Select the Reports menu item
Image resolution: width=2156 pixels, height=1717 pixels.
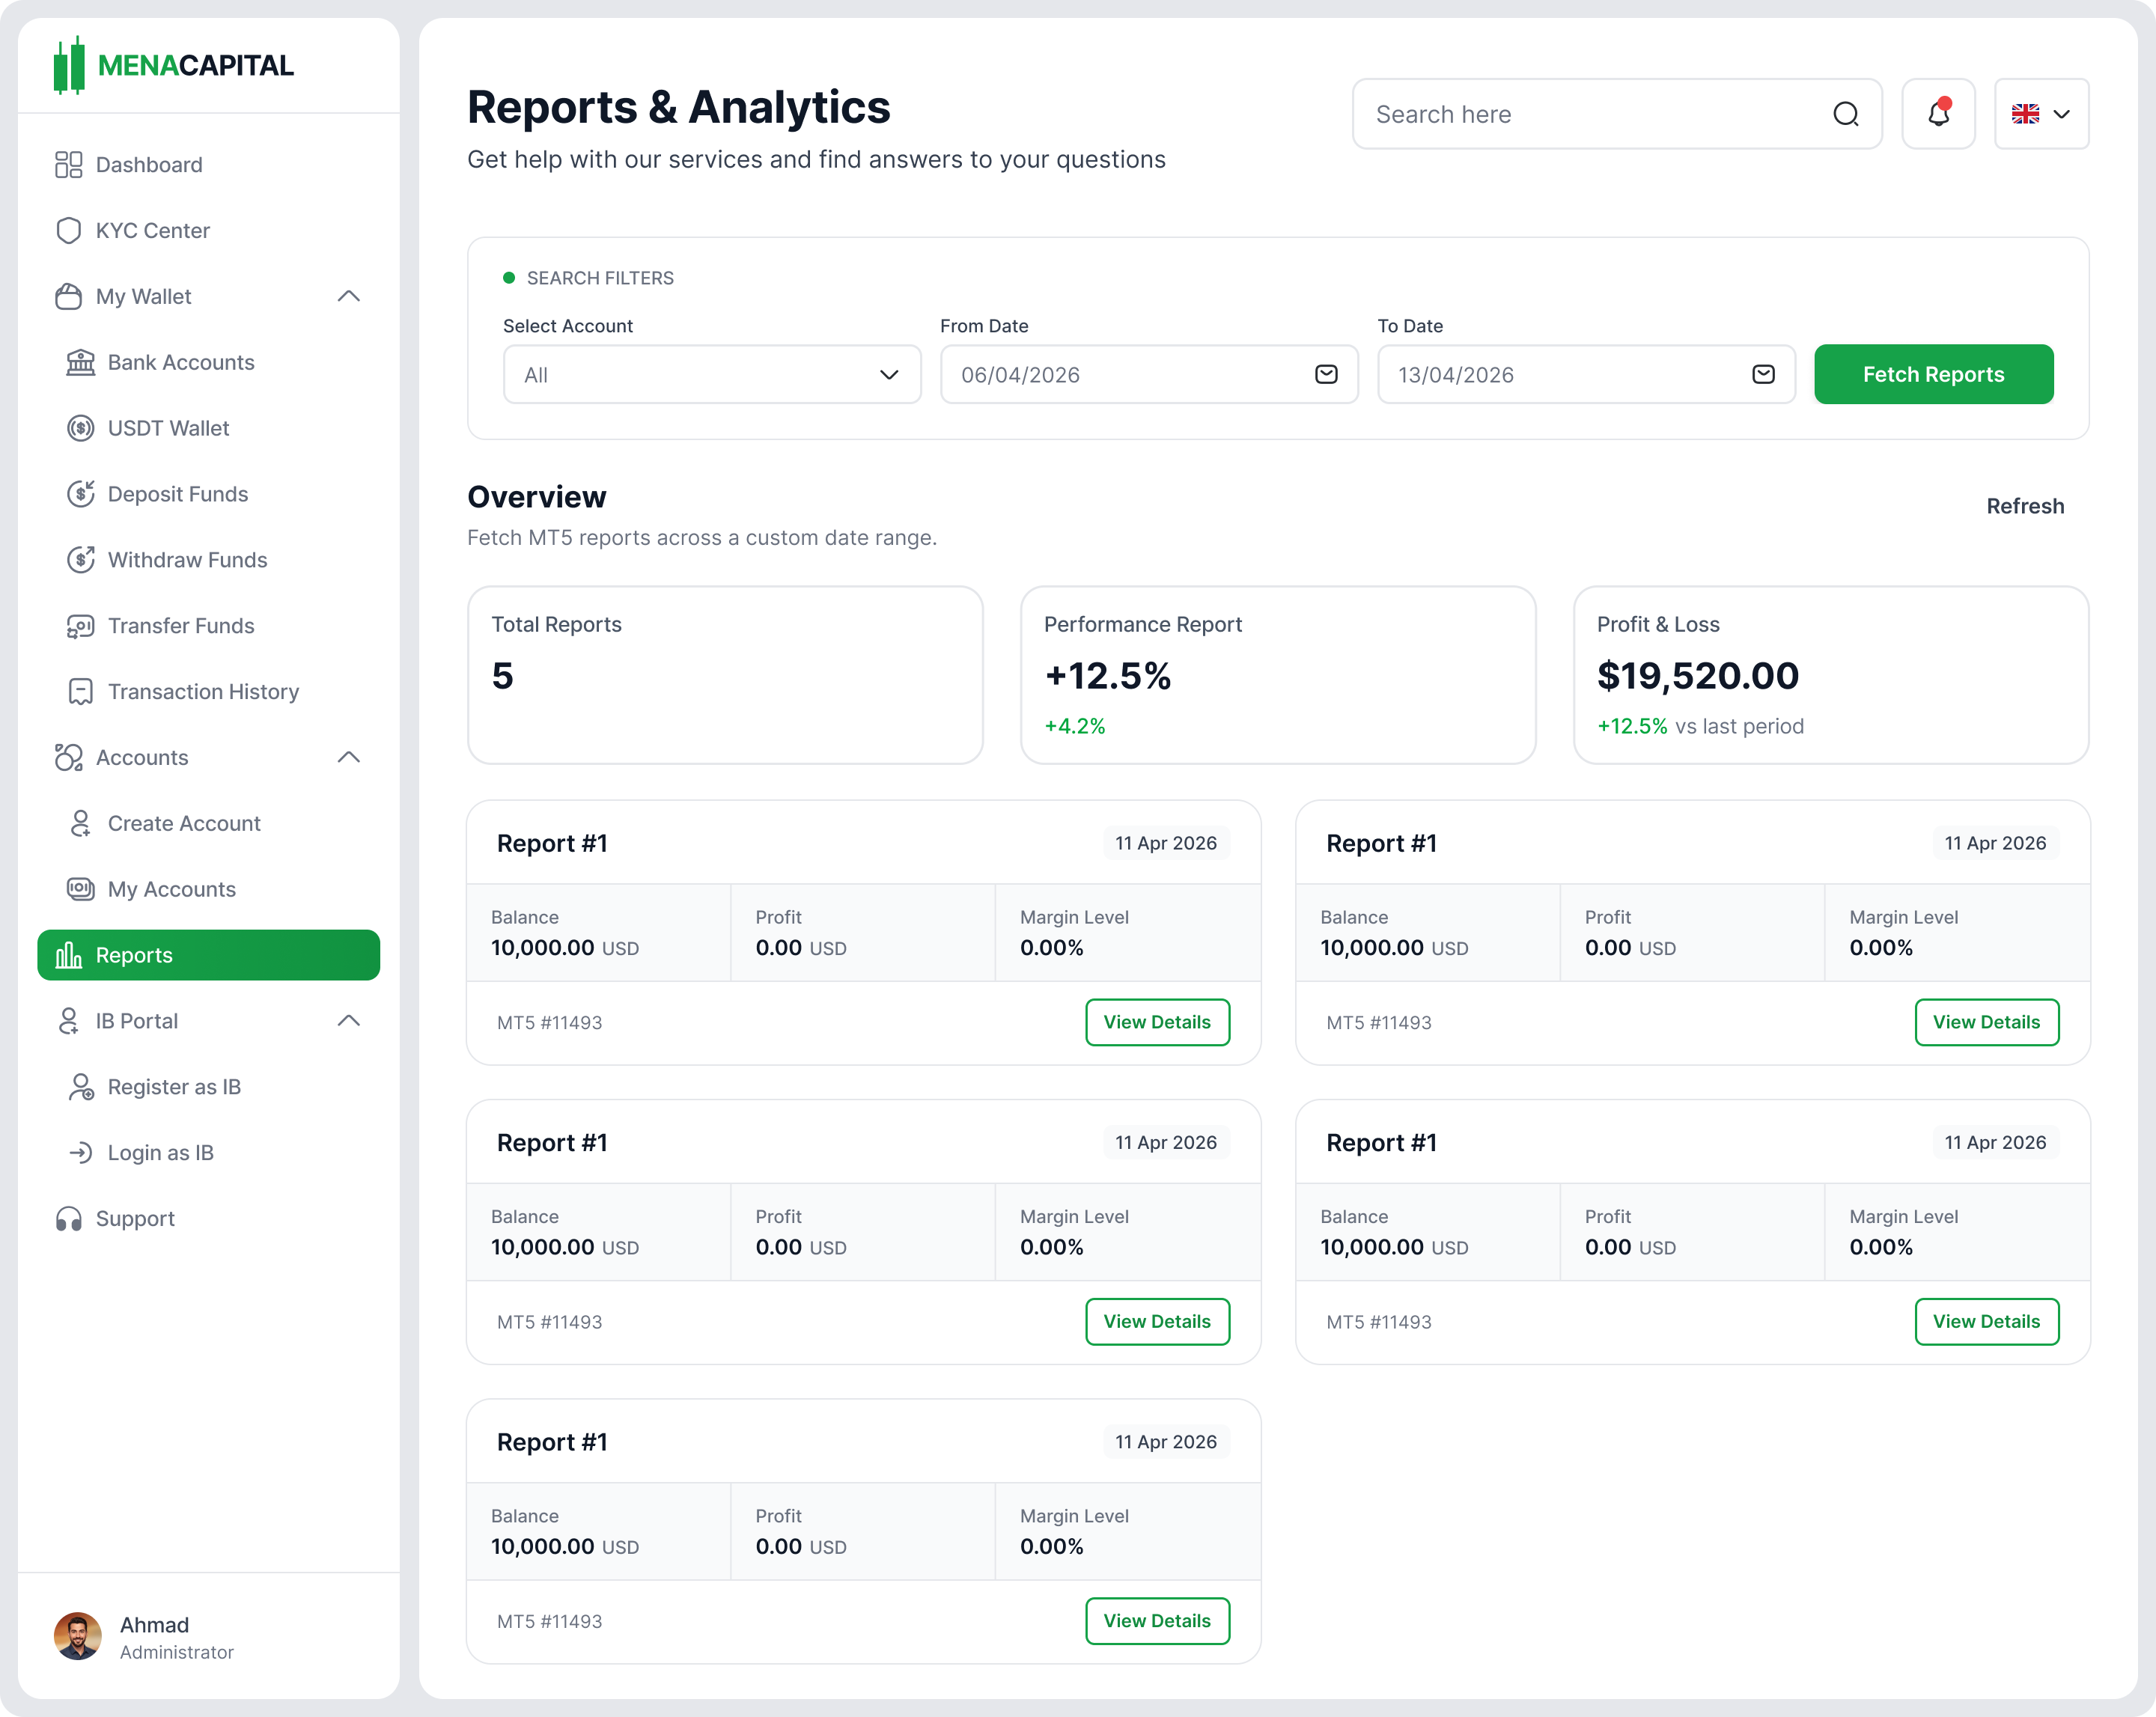click(x=208, y=955)
